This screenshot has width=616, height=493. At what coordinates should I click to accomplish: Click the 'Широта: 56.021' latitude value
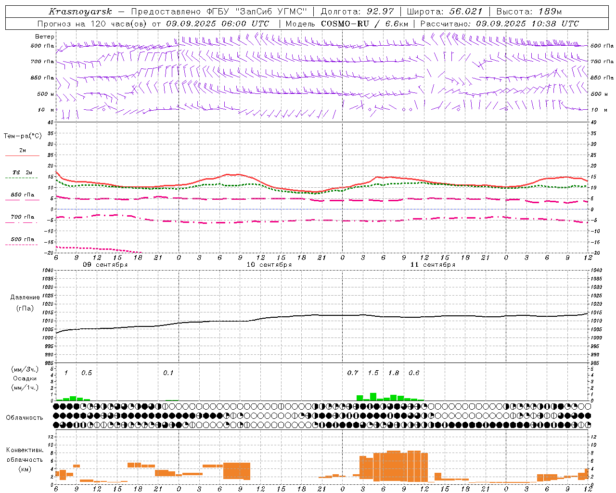click(x=444, y=12)
